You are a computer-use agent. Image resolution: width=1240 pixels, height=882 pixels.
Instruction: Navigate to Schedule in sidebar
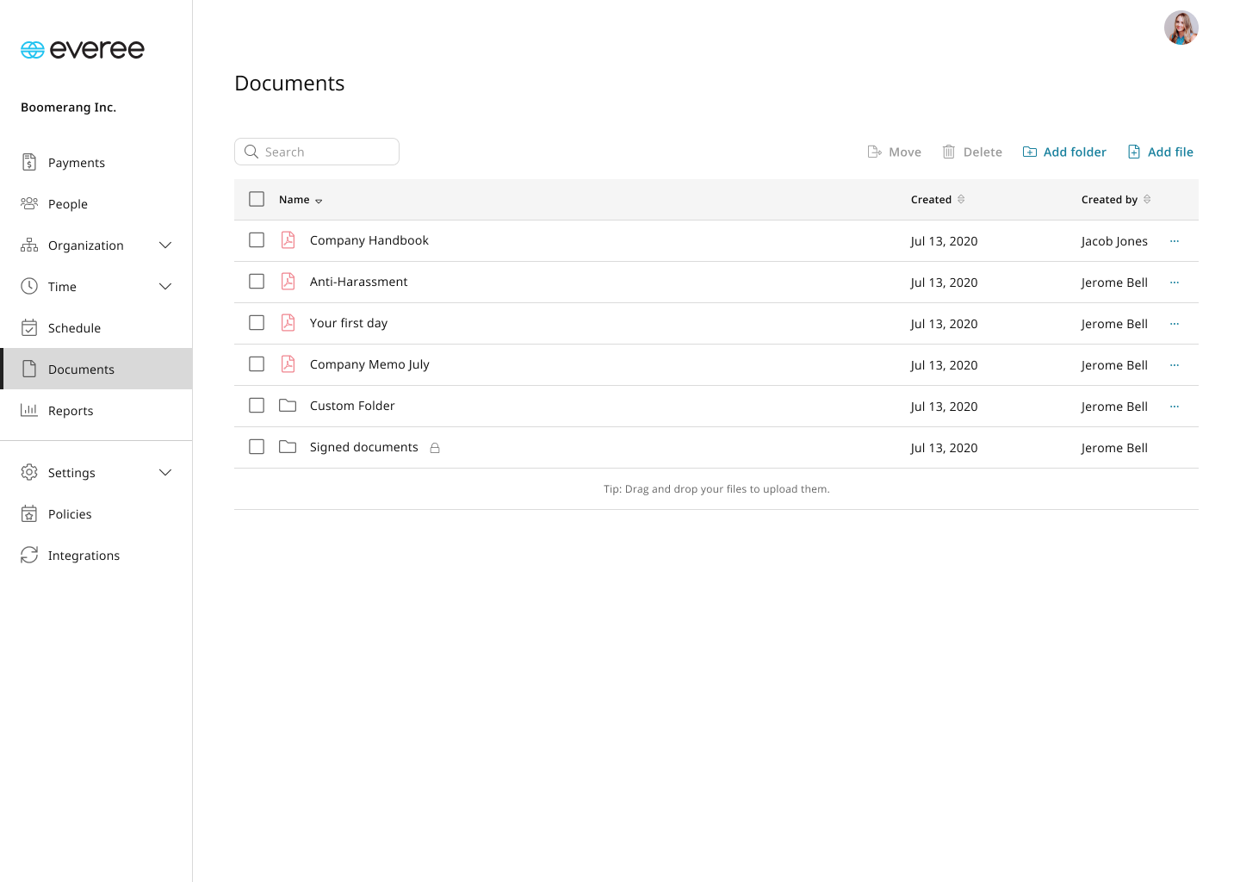click(96, 328)
